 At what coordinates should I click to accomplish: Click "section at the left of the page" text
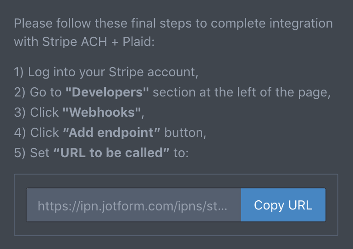pyautogui.click(x=242, y=92)
